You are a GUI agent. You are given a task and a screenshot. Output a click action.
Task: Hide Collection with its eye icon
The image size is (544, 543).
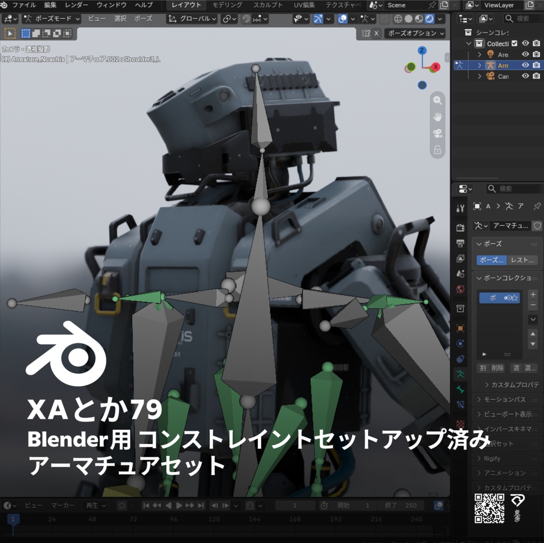(525, 44)
